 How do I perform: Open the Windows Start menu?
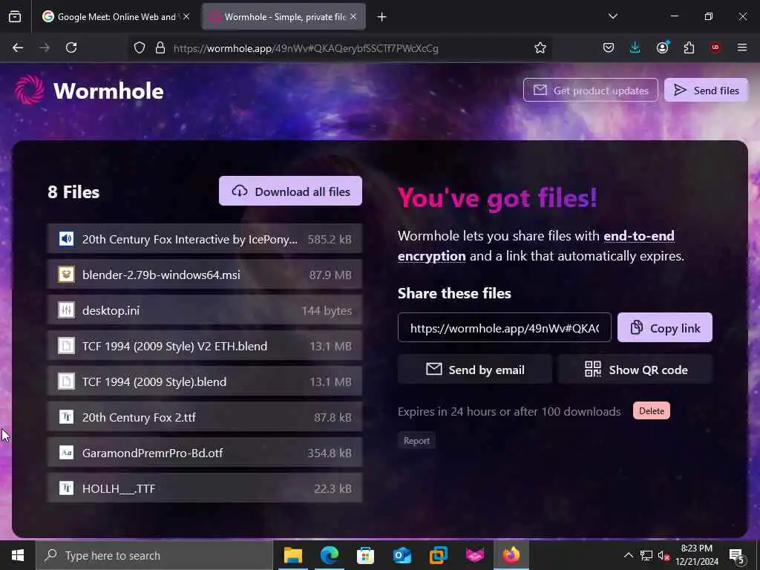[18, 555]
